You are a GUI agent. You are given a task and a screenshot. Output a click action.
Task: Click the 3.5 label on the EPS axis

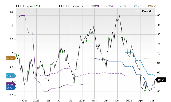point(11,95)
